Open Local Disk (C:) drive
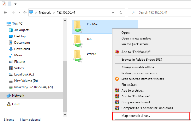Viewport: 191px width, 121px height. tap(24, 74)
